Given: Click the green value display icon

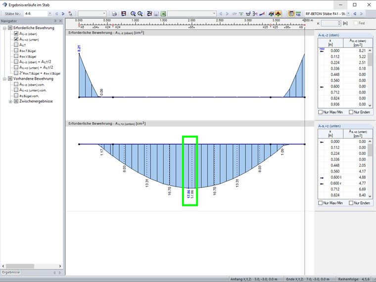Looking at the screenshot, I should tap(298, 14).
